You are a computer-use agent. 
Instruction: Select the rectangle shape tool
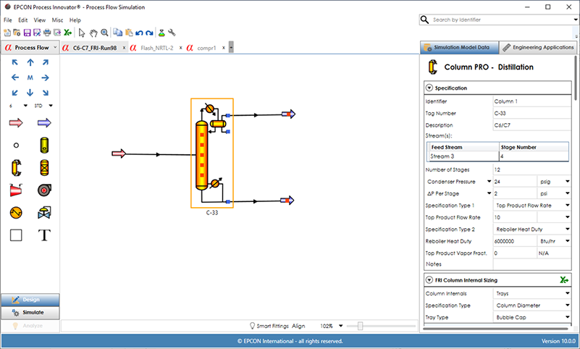(x=16, y=235)
